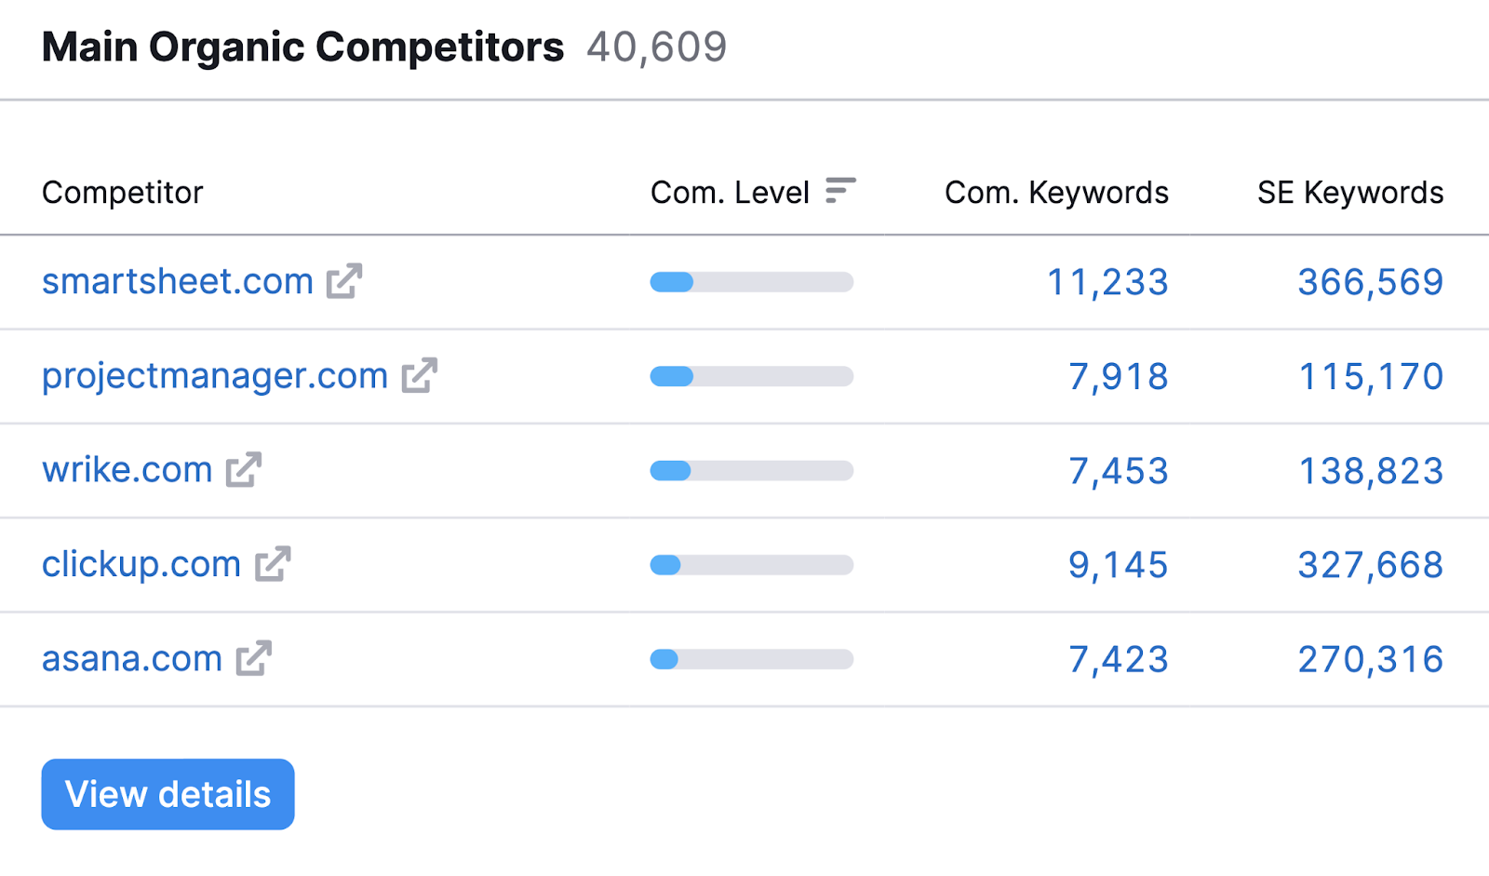The height and width of the screenshot is (876, 1489).
Task: Click the 11,233 common keywords value
Action: pos(1107,282)
